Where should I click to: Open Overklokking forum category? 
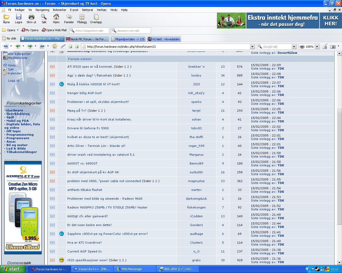tap(18, 114)
